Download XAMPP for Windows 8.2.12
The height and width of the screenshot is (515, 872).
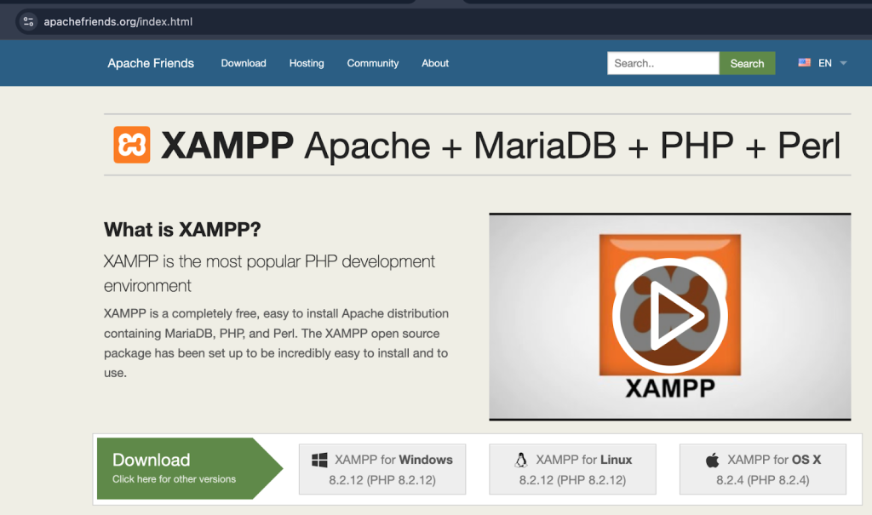382,469
